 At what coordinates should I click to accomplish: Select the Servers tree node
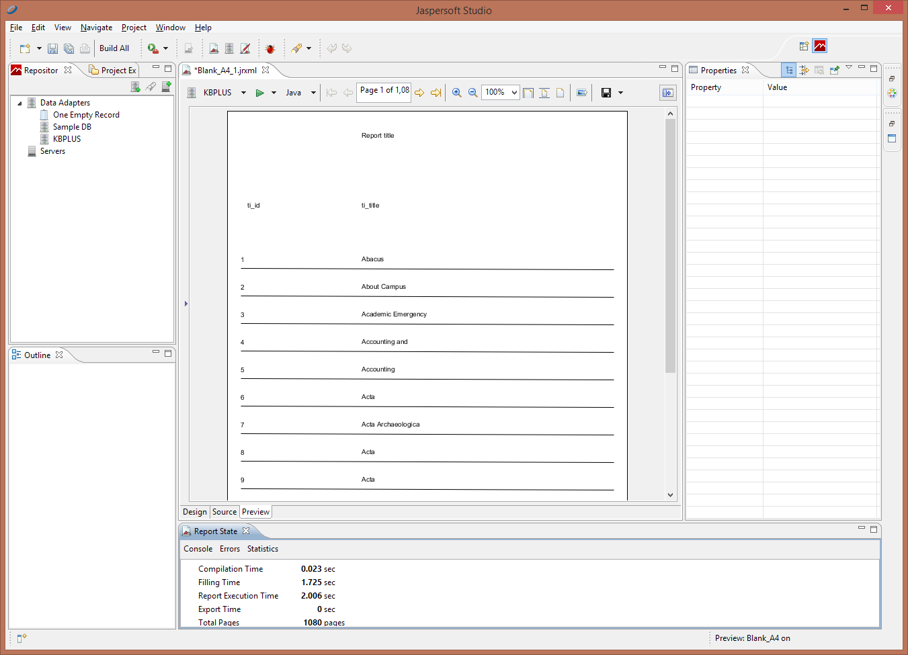pos(52,151)
